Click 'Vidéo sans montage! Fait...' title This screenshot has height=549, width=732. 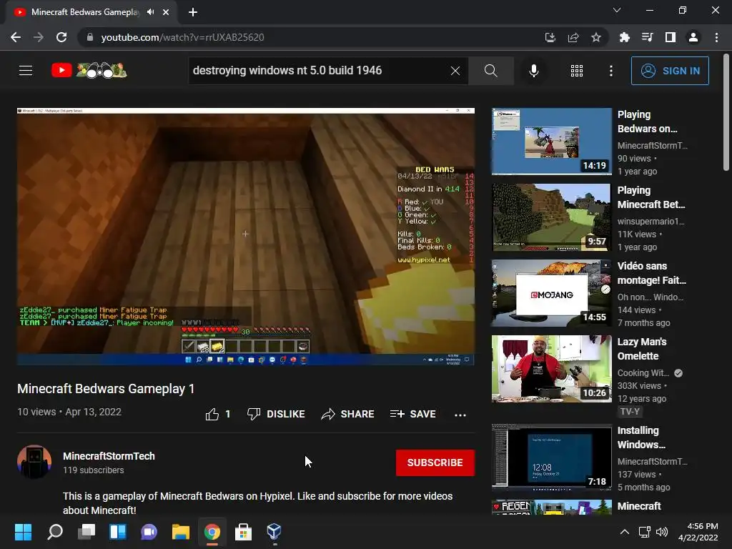coord(652,273)
